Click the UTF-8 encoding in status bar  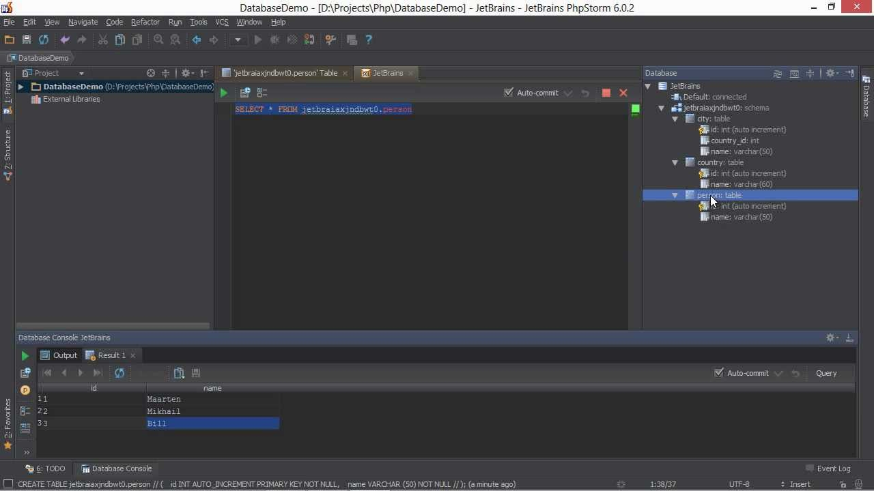(739, 484)
